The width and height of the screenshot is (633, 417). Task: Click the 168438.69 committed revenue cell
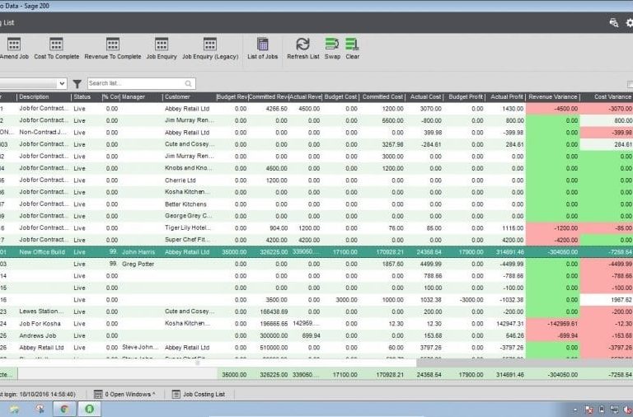pos(274,312)
